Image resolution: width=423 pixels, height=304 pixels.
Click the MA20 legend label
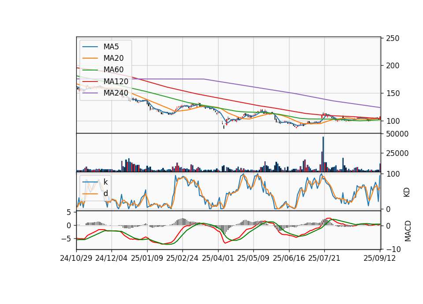(x=113, y=58)
